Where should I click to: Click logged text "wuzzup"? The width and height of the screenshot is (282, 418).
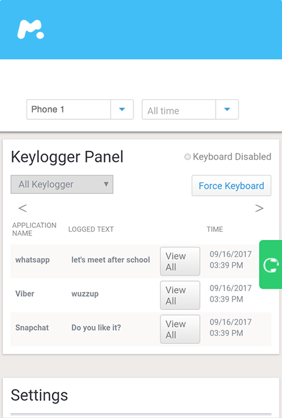click(85, 294)
